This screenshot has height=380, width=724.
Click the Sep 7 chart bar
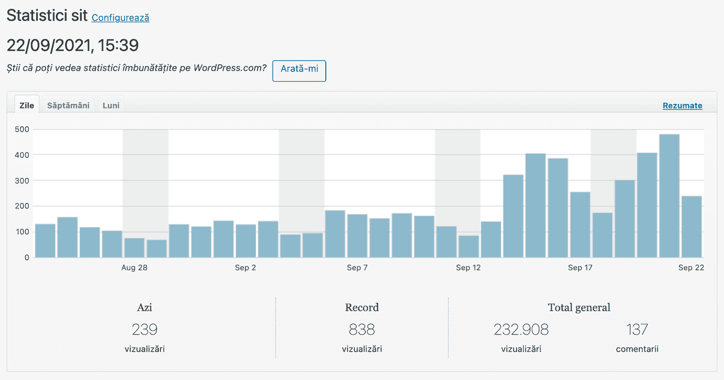pyautogui.click(x=357, y=236)
